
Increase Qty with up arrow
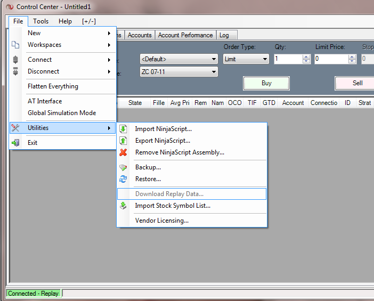coord(306,57)
